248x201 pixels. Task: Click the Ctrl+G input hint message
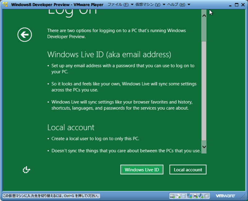[x=51, y=196]
